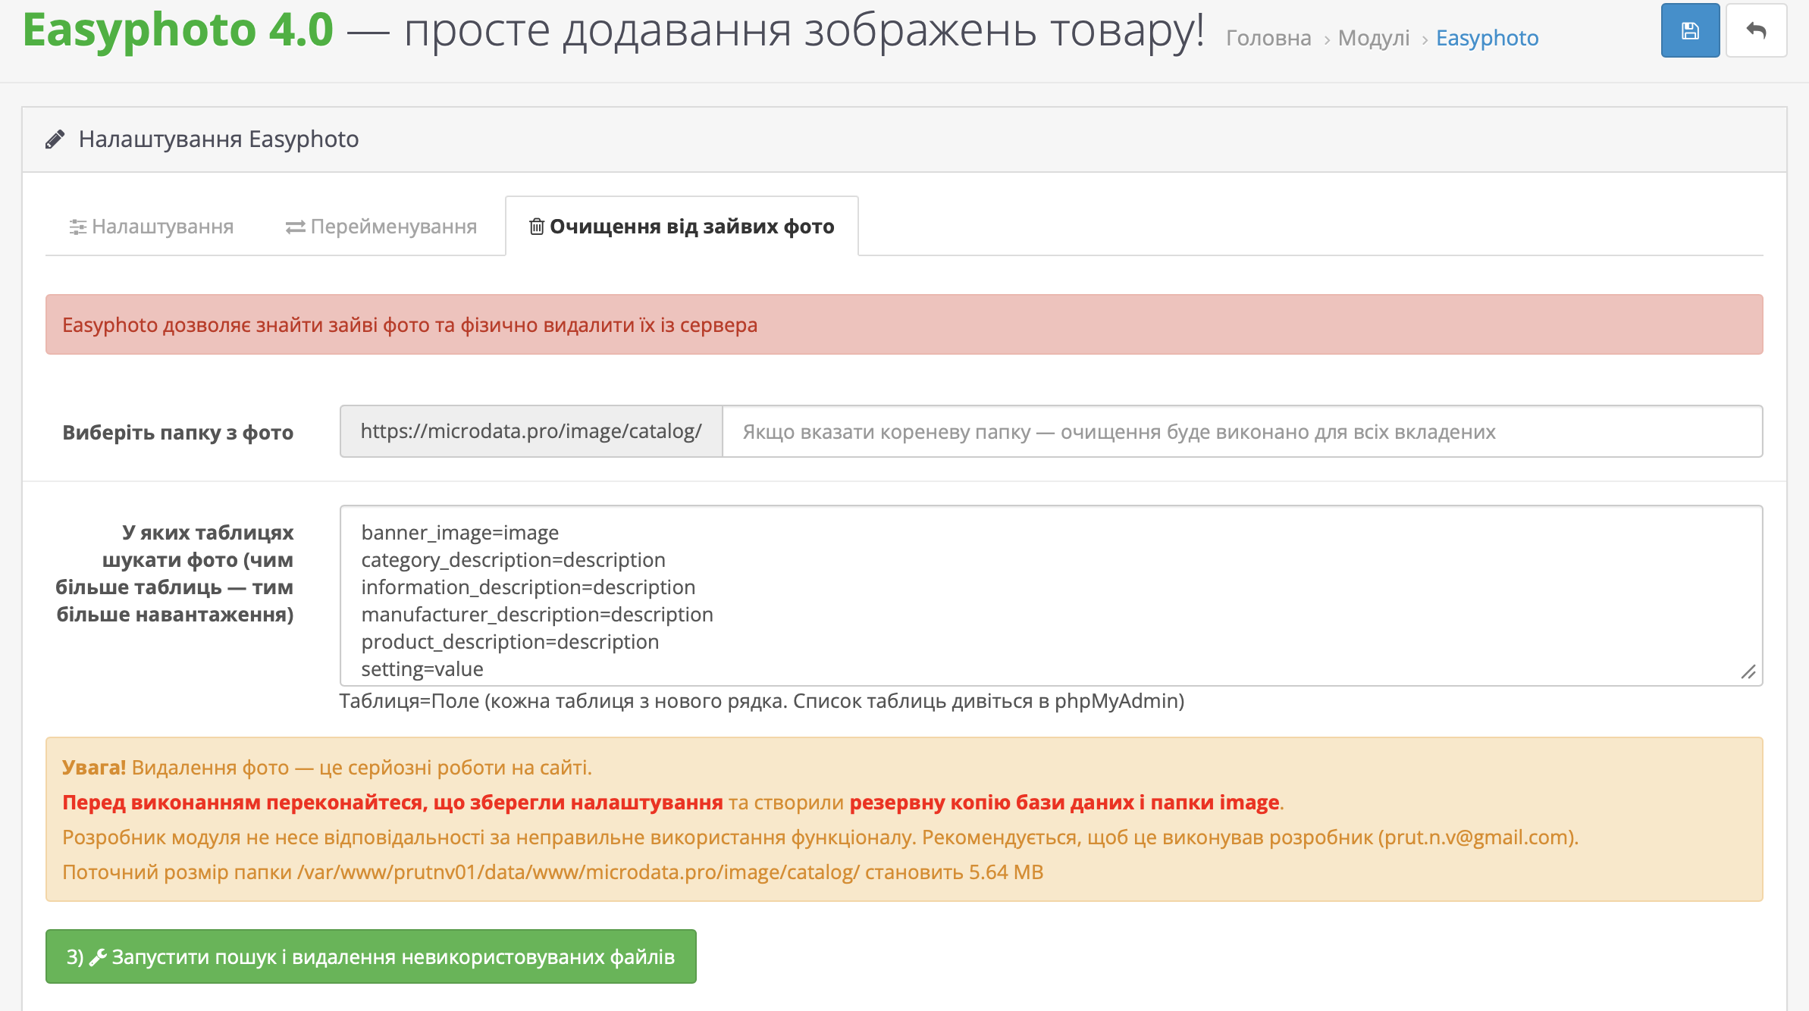Click the blue save floppy-disk button

click(1690, 30)
